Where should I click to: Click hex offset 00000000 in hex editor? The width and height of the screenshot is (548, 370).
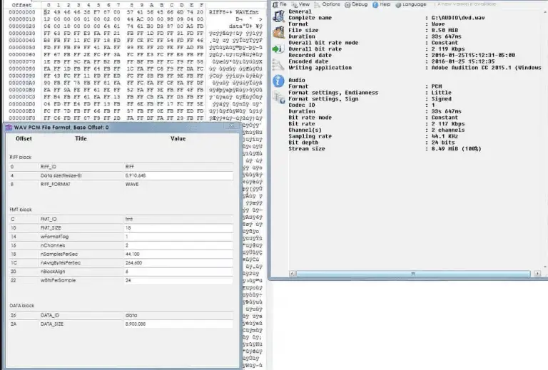click(21, 12)
